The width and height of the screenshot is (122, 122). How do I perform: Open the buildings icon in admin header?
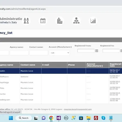(x=60, y=21)
